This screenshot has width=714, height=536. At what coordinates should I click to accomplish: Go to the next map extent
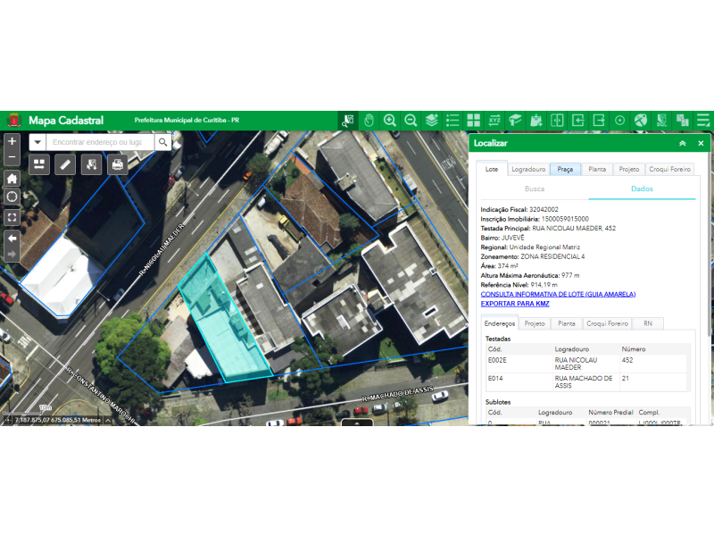click(12, 254)
